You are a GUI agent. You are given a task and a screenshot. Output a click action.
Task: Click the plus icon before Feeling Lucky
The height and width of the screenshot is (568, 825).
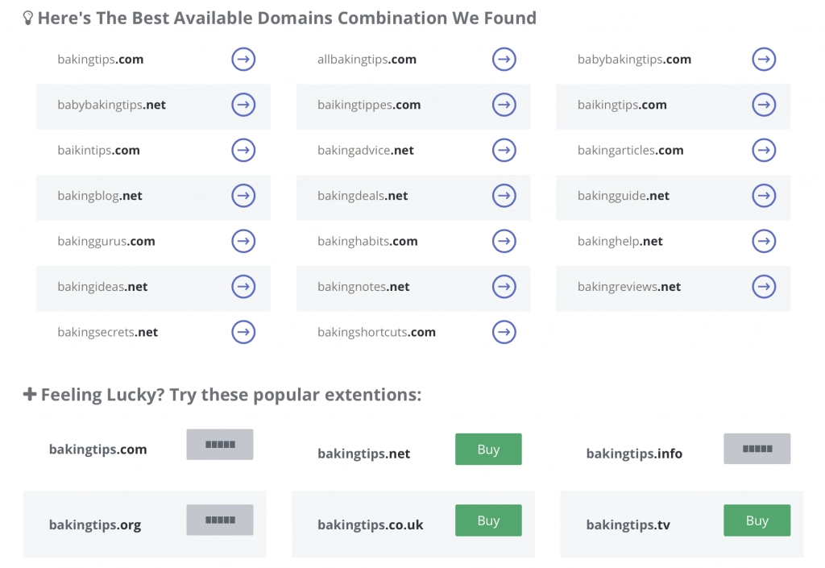[30, 395]
